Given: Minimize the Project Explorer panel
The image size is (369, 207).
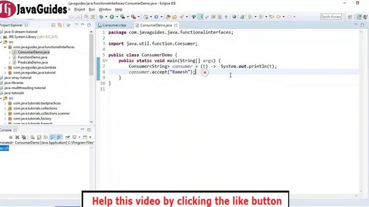Looking at the screenshot, I should pyautogui.click(x=82, y=25).
